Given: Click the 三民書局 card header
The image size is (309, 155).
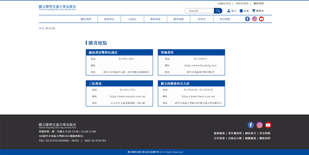Looking at the screenshot, I should point(119,83).
